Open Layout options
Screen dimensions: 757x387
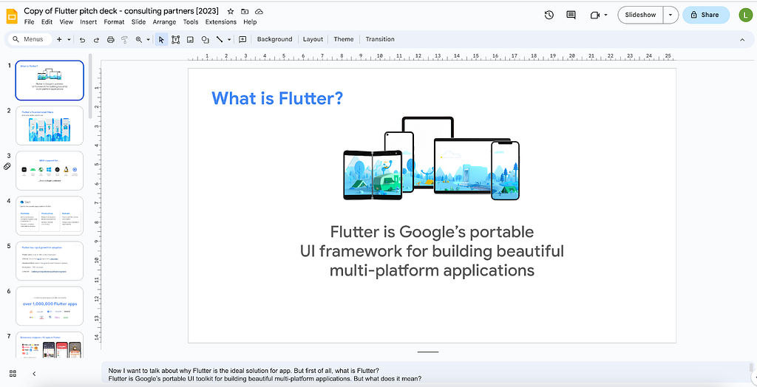[x=313, y=39]
